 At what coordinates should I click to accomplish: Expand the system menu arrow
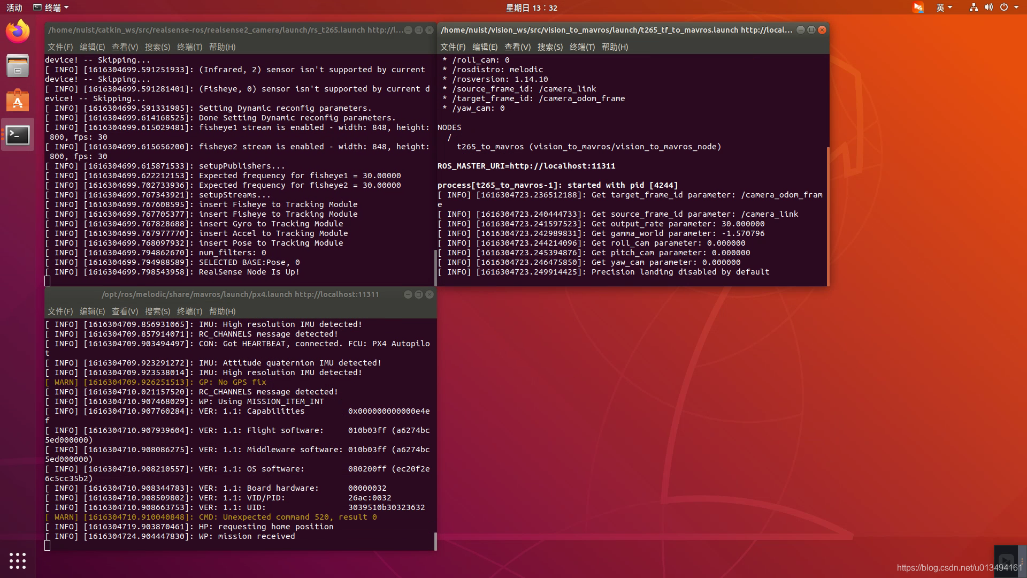(x=1016, y=7)
